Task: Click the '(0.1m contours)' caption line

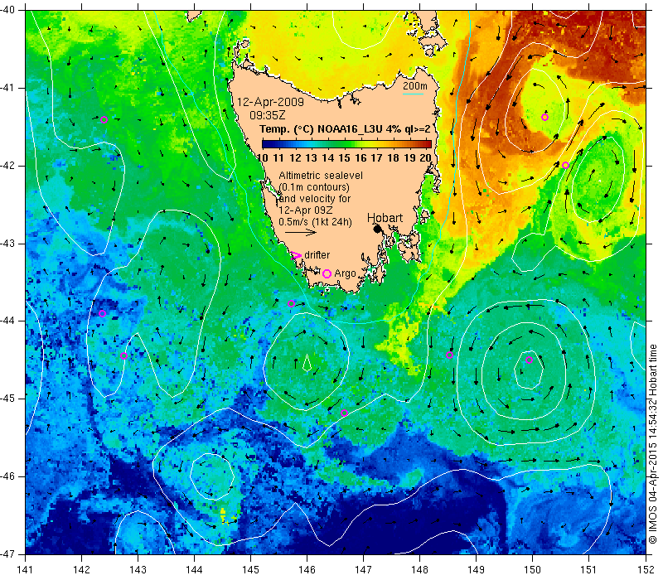Action: tap(314, 187)
